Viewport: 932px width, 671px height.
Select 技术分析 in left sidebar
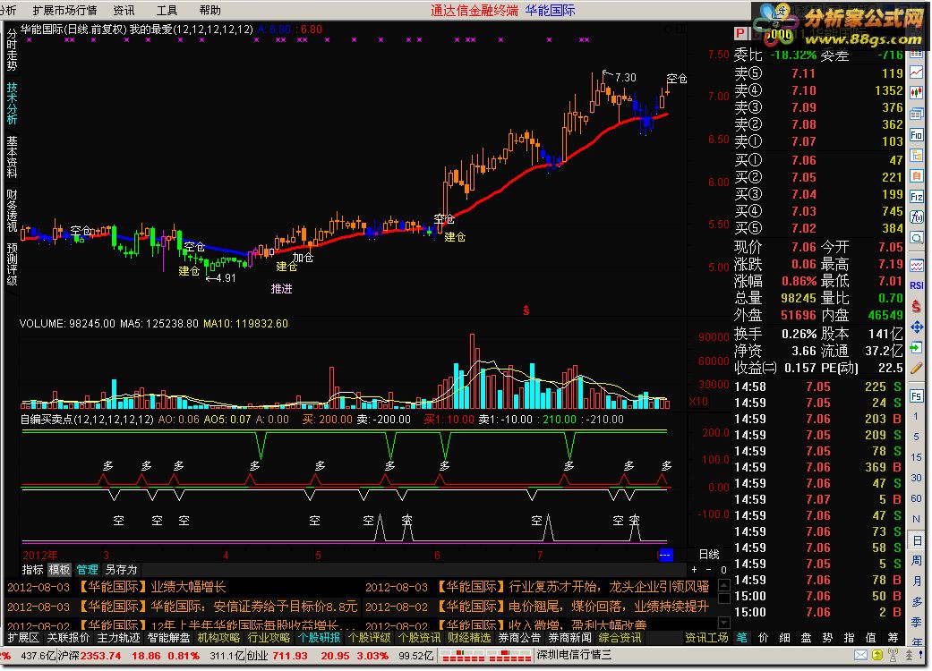(x=12, y=103)
